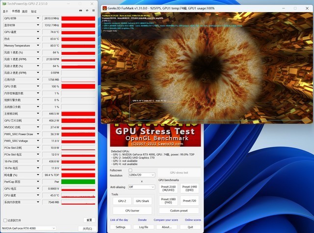Open the PerfCap sensor dropdown arrow
Screen dimensions: 314x233
click(38, 182)
